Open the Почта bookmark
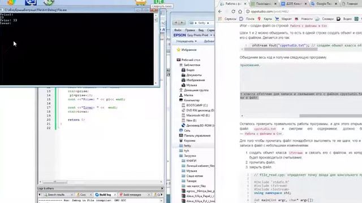 247,19
